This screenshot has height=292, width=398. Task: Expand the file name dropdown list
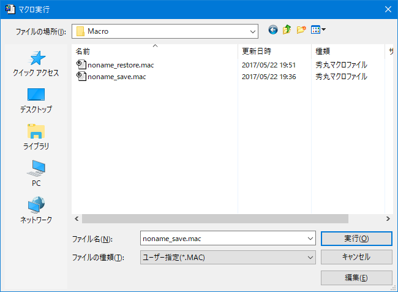pyautogui.click(x=309, y=239)
